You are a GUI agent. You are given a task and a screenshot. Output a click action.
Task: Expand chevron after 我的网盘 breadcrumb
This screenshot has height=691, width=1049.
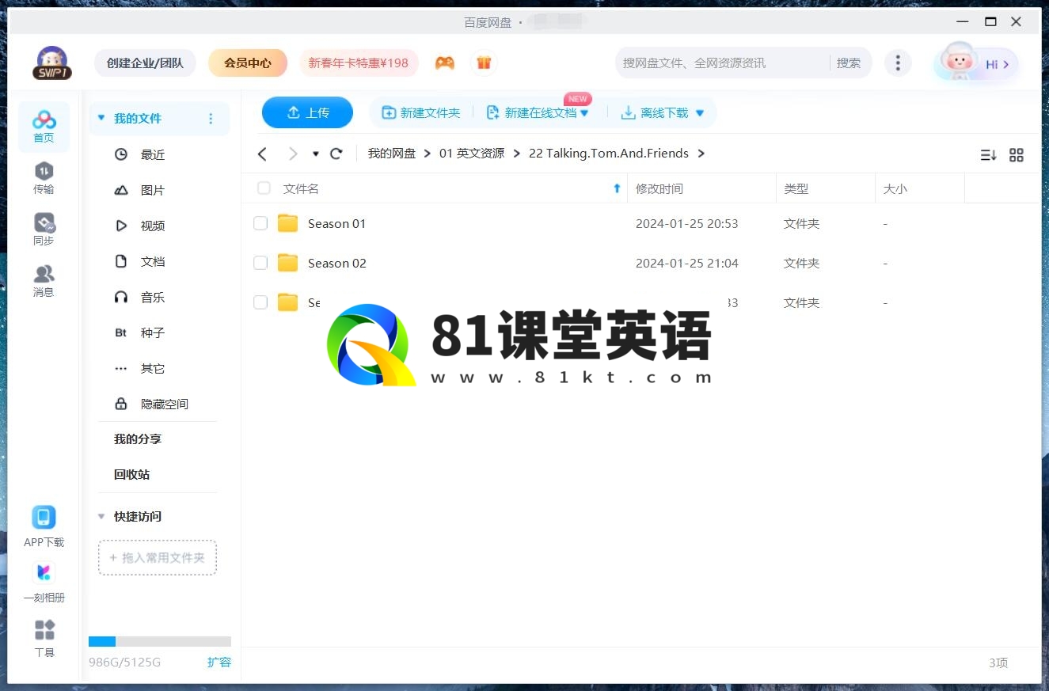pyautogui.click(x=428, y=154)
